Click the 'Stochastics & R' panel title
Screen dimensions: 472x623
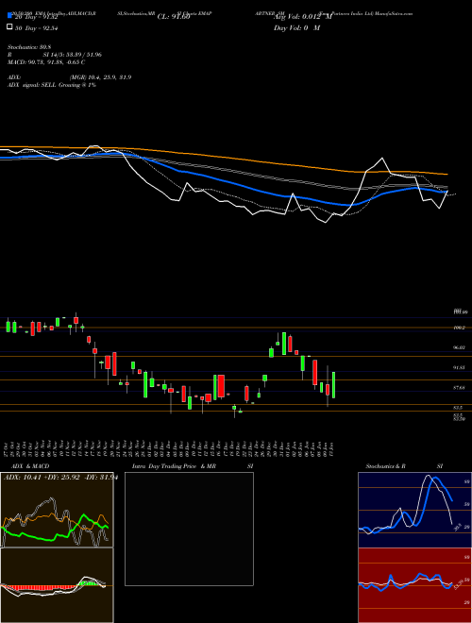pyautogui.click(x=385, y=466)
